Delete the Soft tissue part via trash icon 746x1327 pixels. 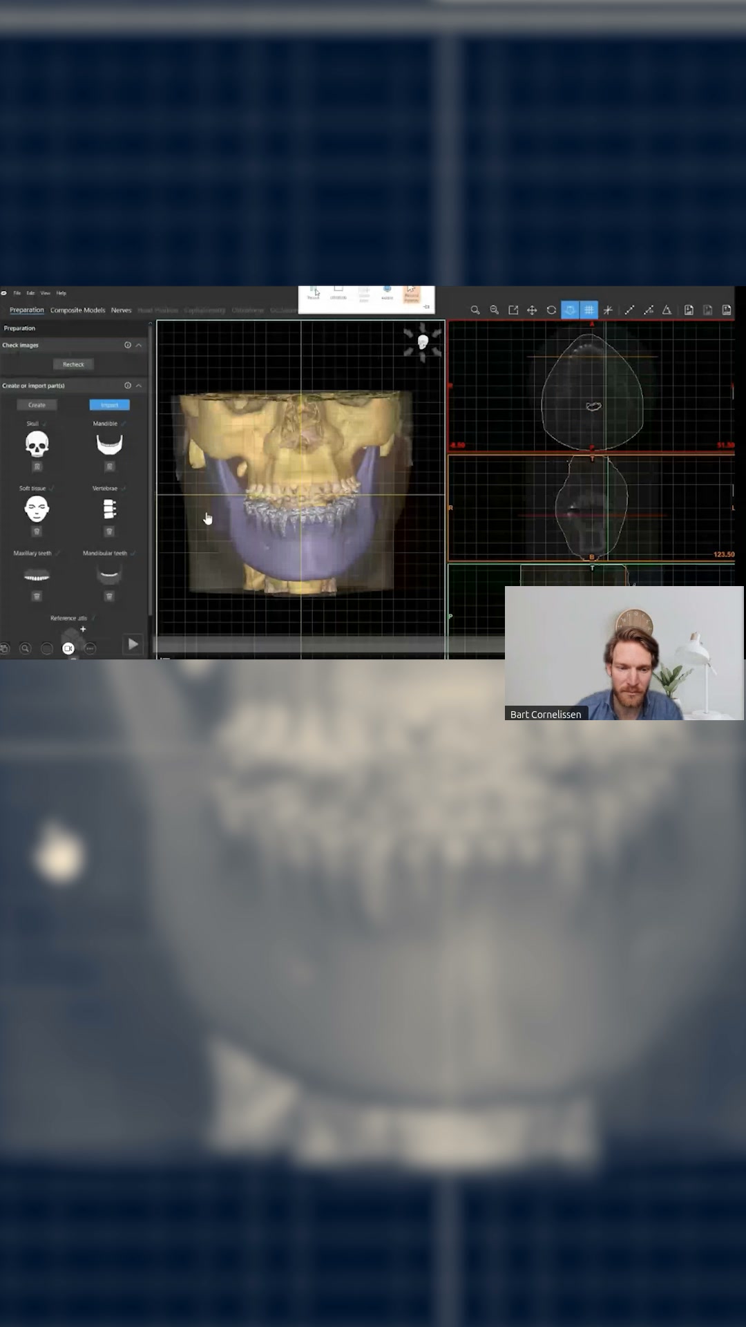37,531
